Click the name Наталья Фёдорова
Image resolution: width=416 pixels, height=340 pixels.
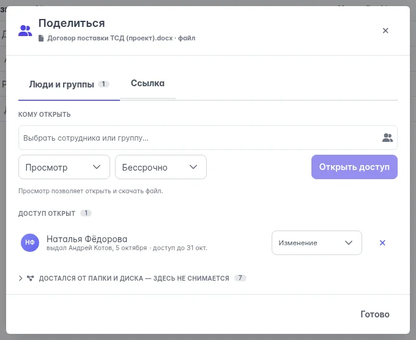[87, 239]
